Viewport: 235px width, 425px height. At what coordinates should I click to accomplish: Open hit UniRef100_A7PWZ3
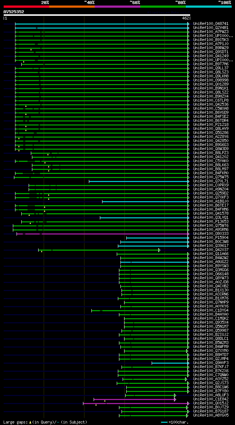pos(211,32)
